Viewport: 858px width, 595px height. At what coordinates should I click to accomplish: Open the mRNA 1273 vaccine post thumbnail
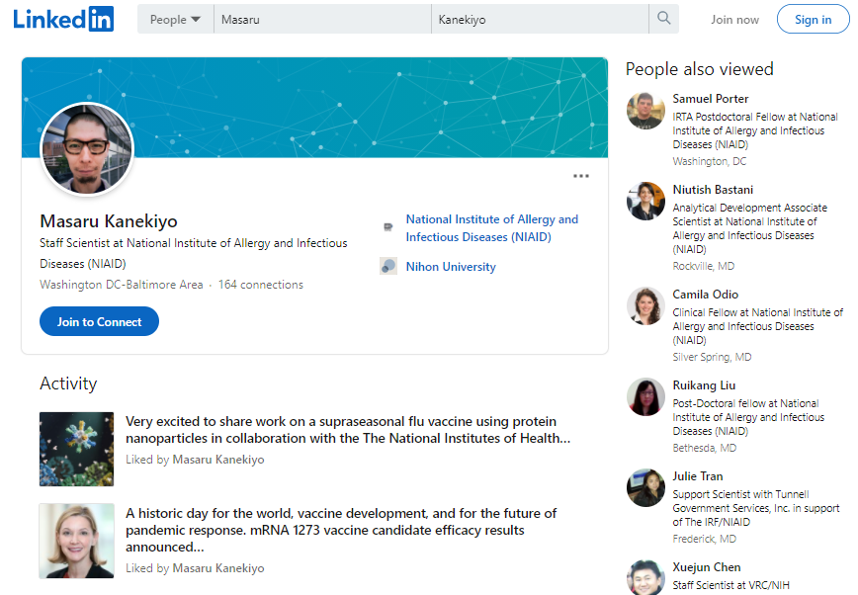click(77, 541)
